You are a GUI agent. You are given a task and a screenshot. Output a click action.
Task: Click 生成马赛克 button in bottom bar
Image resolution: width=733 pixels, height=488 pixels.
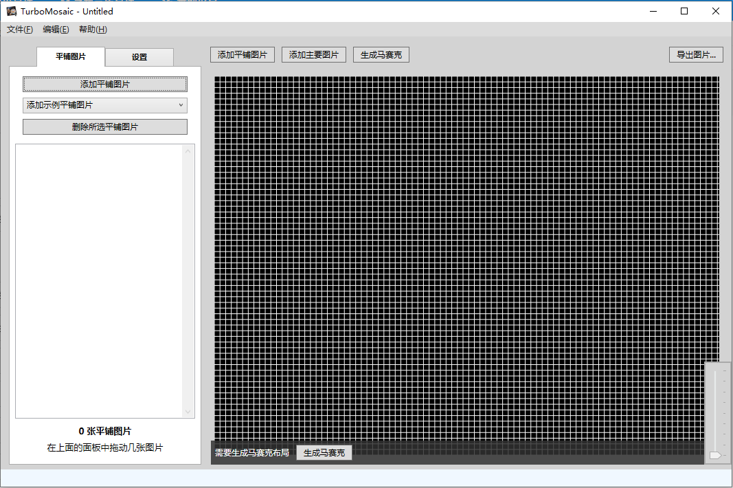(x=324, y=453)
